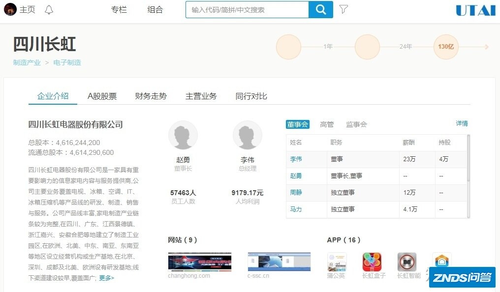This screenshot has width=500, height=292.
Task: Click the 130亿 timeline circle
Action: pyautogui.click(x=446, y=47)
